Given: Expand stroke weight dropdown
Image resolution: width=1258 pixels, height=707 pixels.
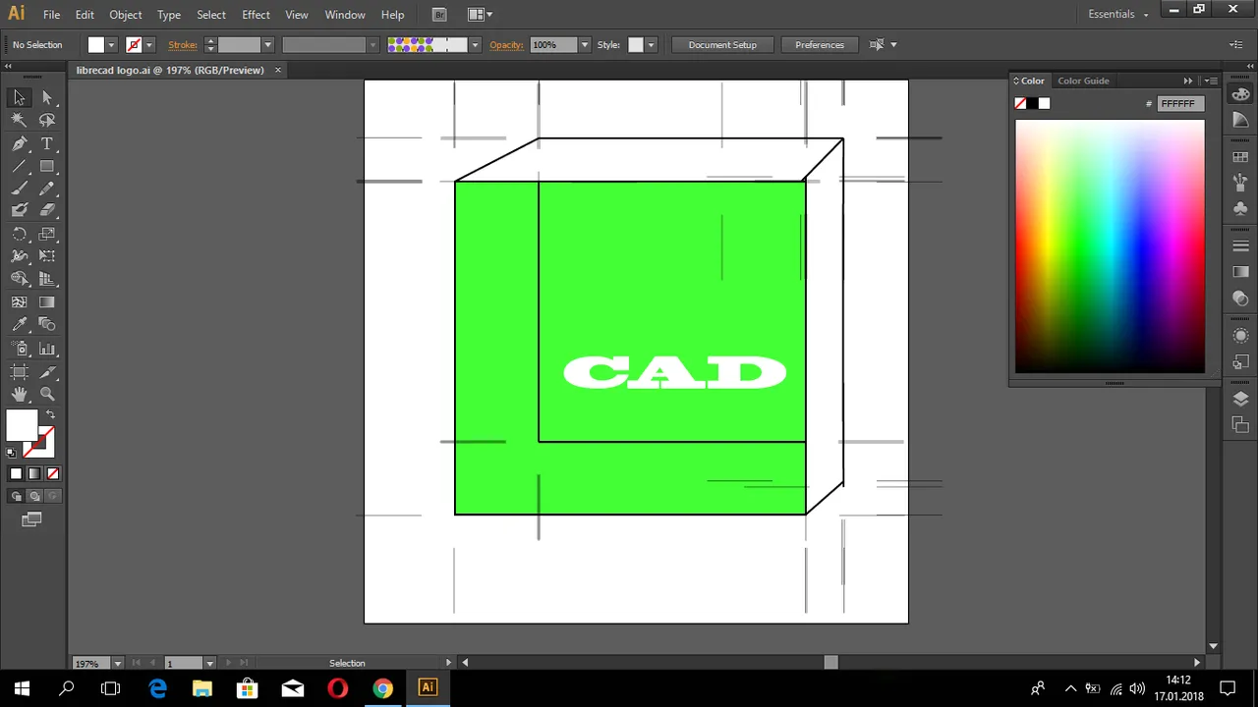Looking at the screenshot, I should point(267,45).
